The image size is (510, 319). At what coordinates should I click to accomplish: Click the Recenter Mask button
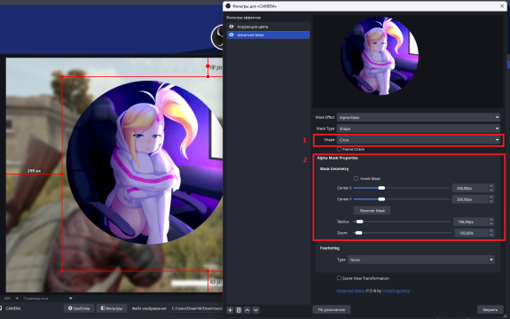373,211
